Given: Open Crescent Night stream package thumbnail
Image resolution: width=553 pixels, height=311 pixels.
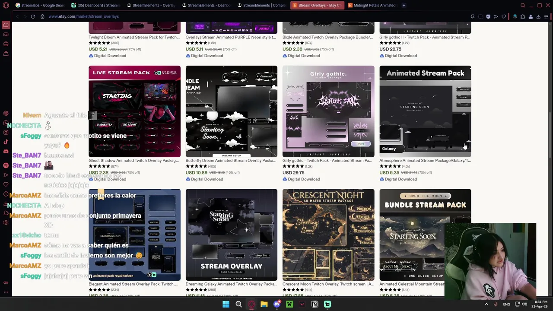Looking at the screenshot, I should 328,235.
